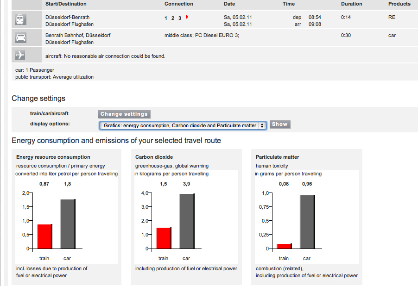Click the airplane transport icon
The image size is (418, 286).
click(x=20, y=56)
